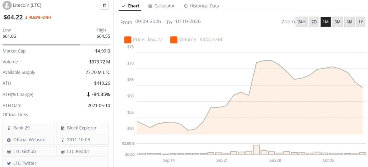Click the Litecoin logo icon
The image size is (368, 167).
(x=7, y=5)
